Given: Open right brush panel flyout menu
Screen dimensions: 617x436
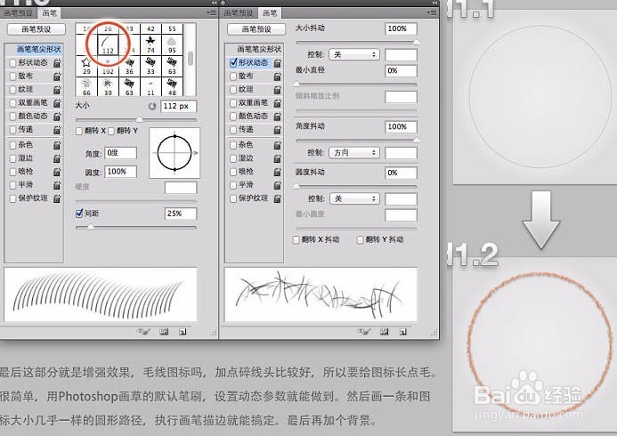Looking at the screenshot, I should coord(432,13).
